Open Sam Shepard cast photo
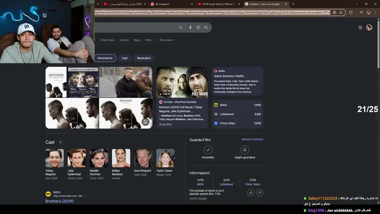This screenshot has width=380, height=214. [x=143, y=158]
